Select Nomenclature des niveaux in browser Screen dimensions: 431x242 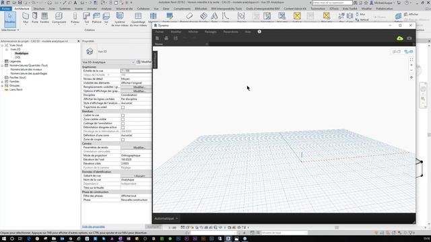tap(26, 69)
